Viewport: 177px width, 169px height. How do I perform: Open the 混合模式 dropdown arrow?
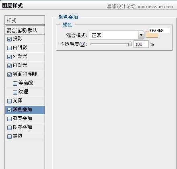coord(141,35)
